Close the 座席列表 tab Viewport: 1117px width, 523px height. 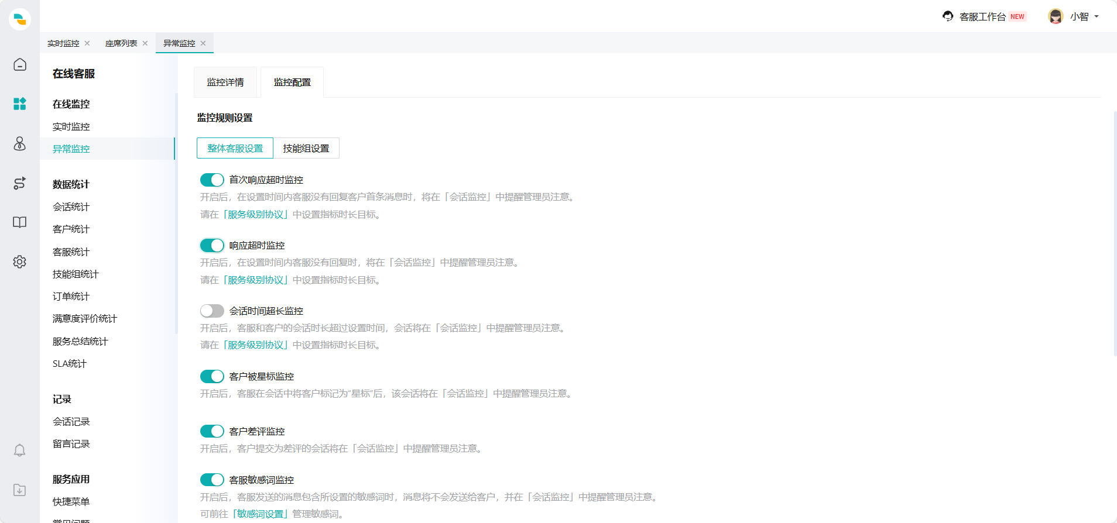pyautogui.click(x=145, y=43)
